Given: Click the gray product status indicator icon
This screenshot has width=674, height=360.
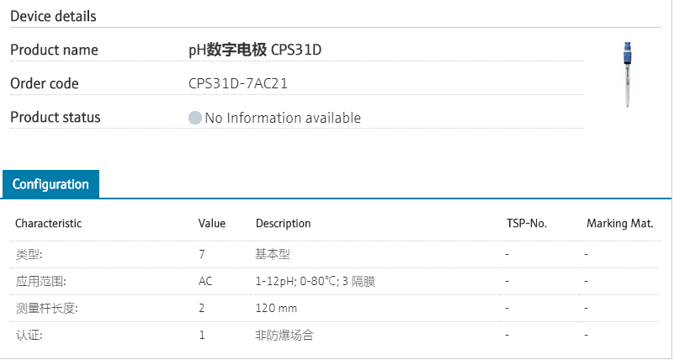Looking at the screenshot, I should pos(195,118).
